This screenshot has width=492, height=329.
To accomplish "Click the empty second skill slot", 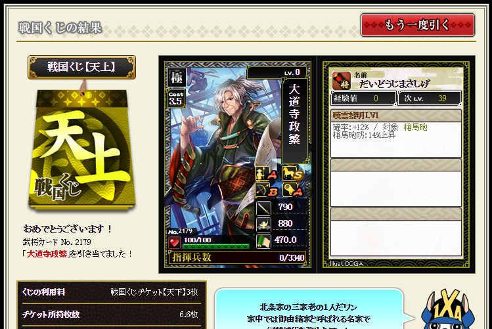I will 396,182.
